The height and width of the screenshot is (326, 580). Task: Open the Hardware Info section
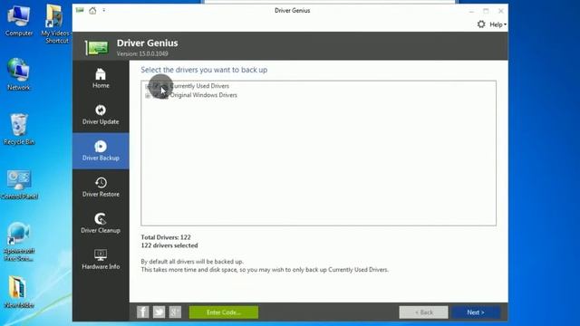pos(101,260)
